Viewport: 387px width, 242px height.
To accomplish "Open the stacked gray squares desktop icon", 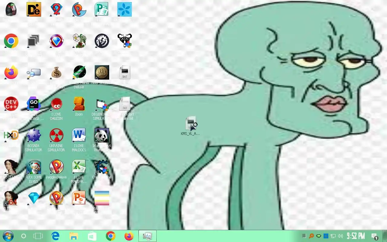I will 34,41.
